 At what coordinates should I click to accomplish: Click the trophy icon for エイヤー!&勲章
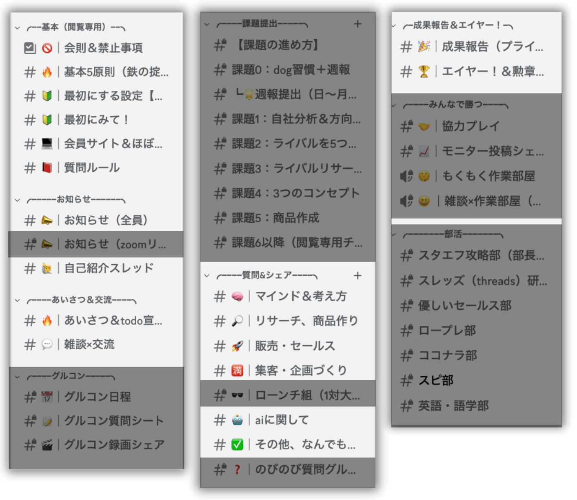point(424,72)
